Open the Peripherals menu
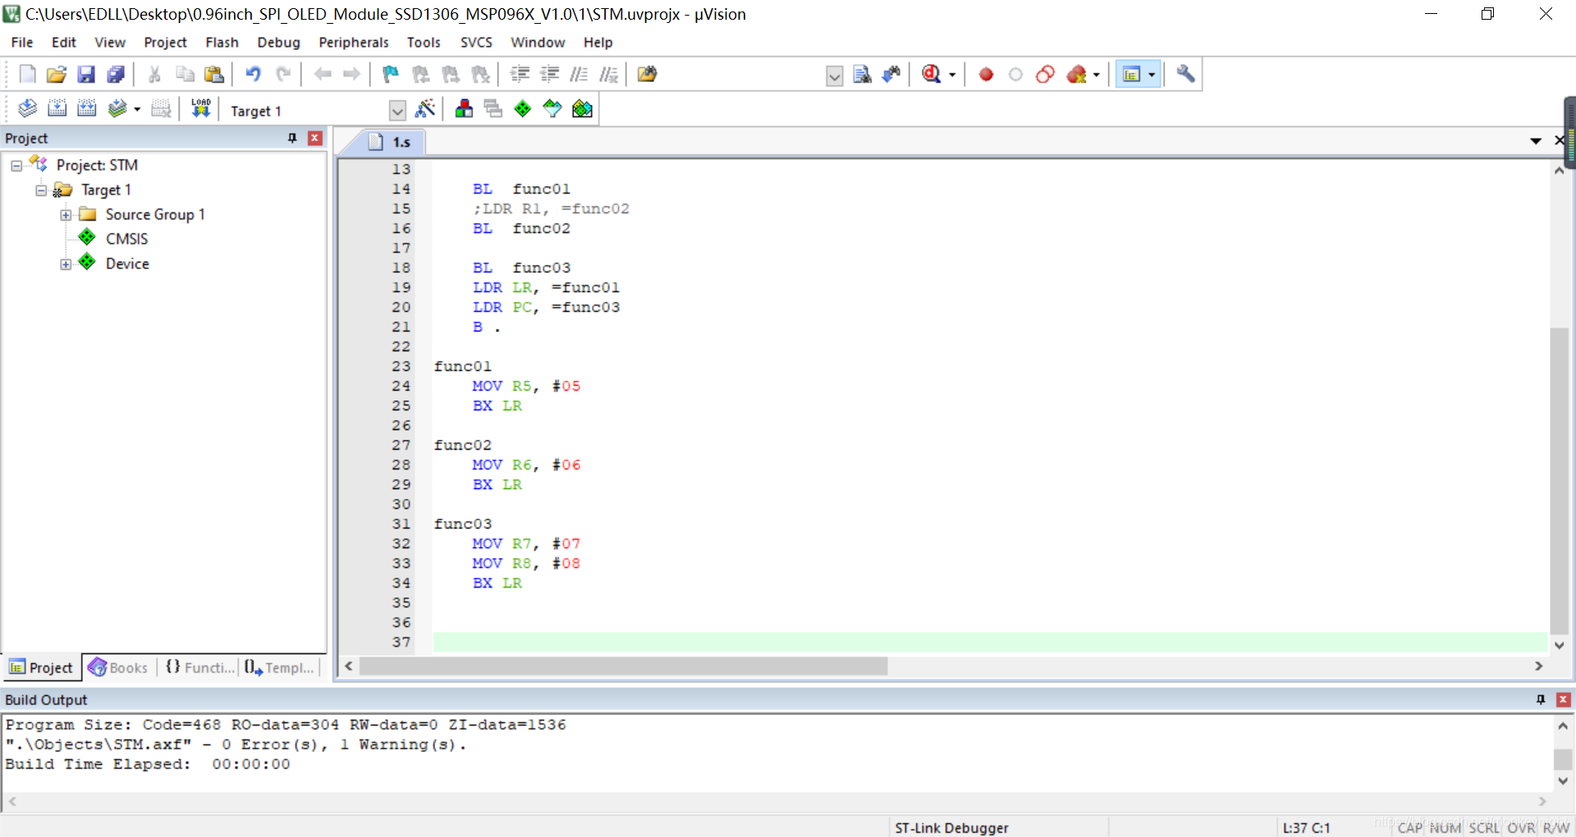 [x=354, y=42]
